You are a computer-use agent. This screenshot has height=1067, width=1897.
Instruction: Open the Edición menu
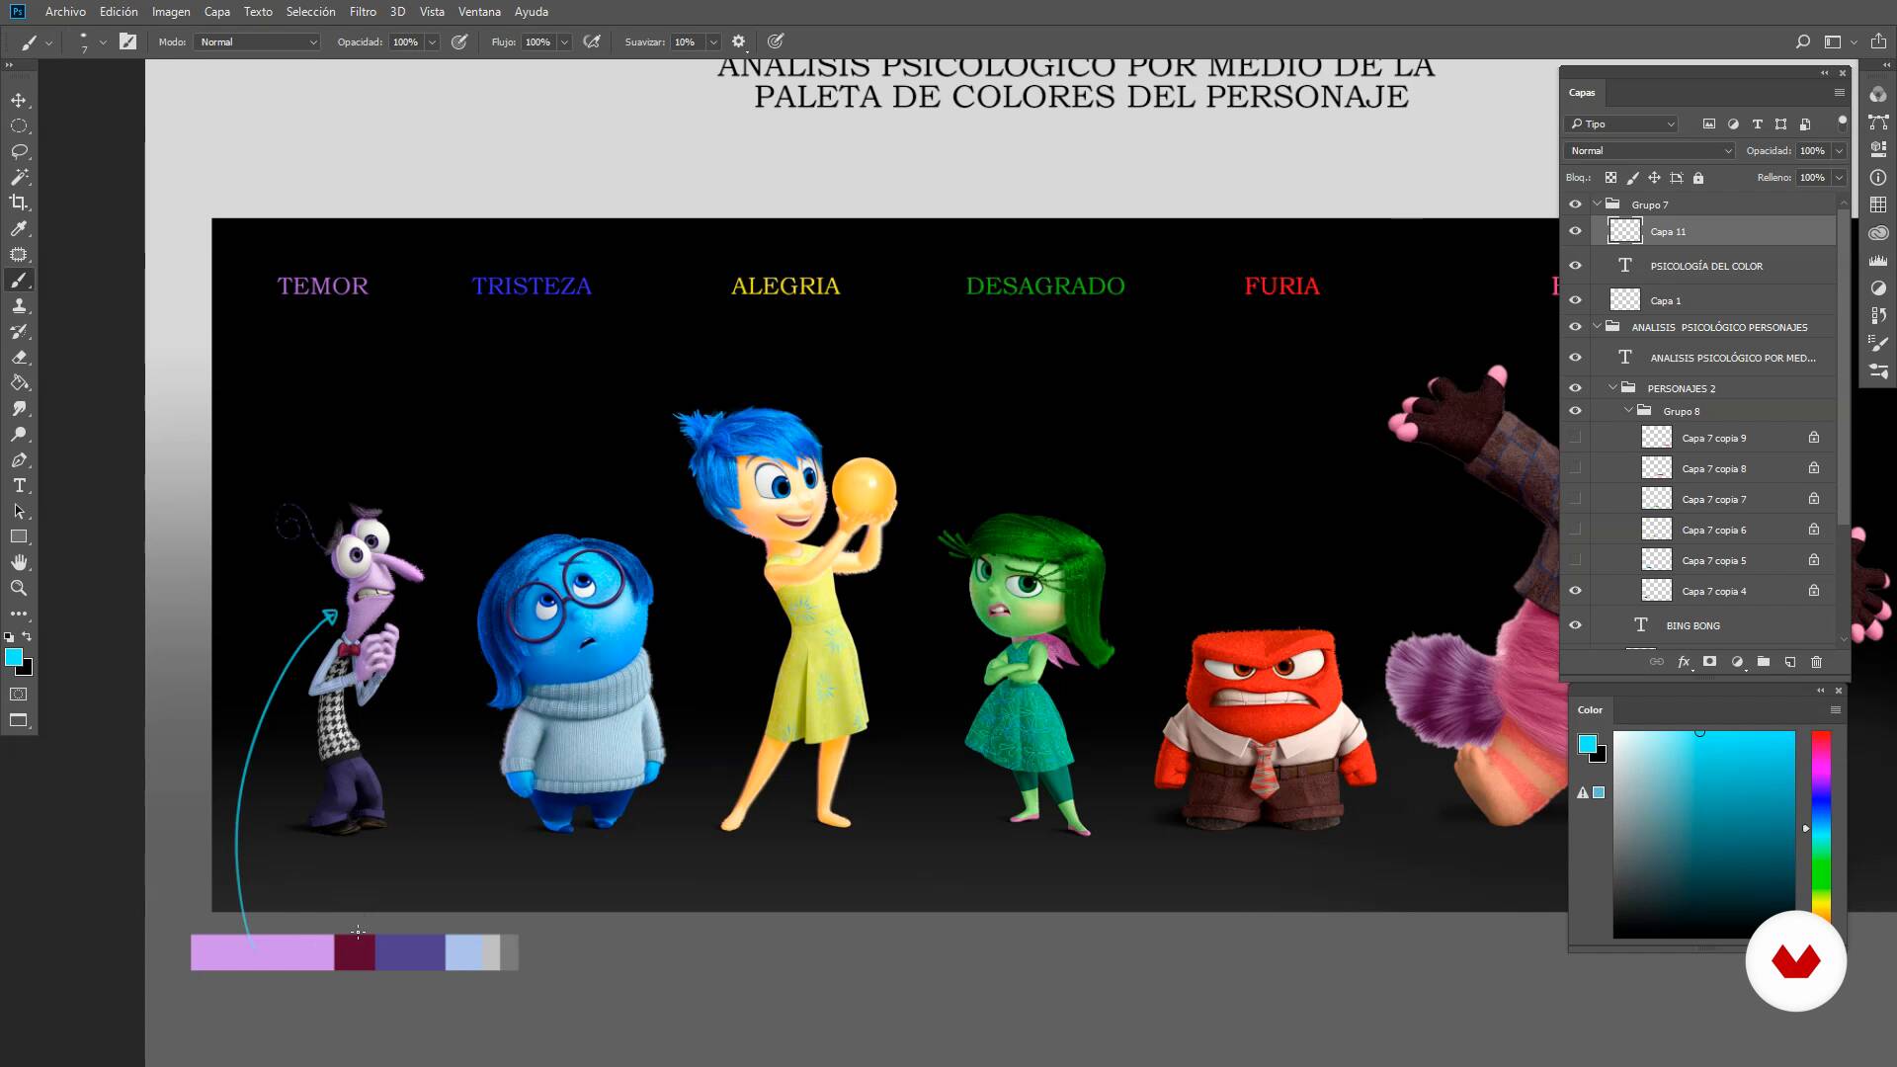119,12
